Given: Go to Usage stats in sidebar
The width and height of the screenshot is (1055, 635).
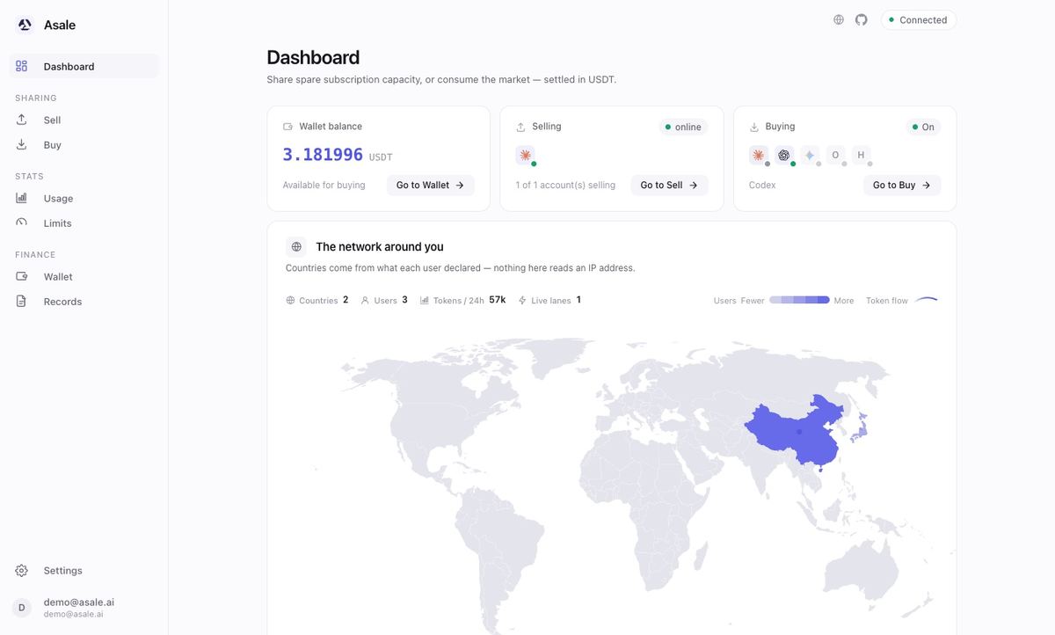Looking at the screenshot, I should pyautogui.click(x=84, y=198).
